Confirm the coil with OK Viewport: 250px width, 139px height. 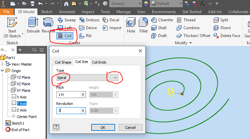[103, 128]
